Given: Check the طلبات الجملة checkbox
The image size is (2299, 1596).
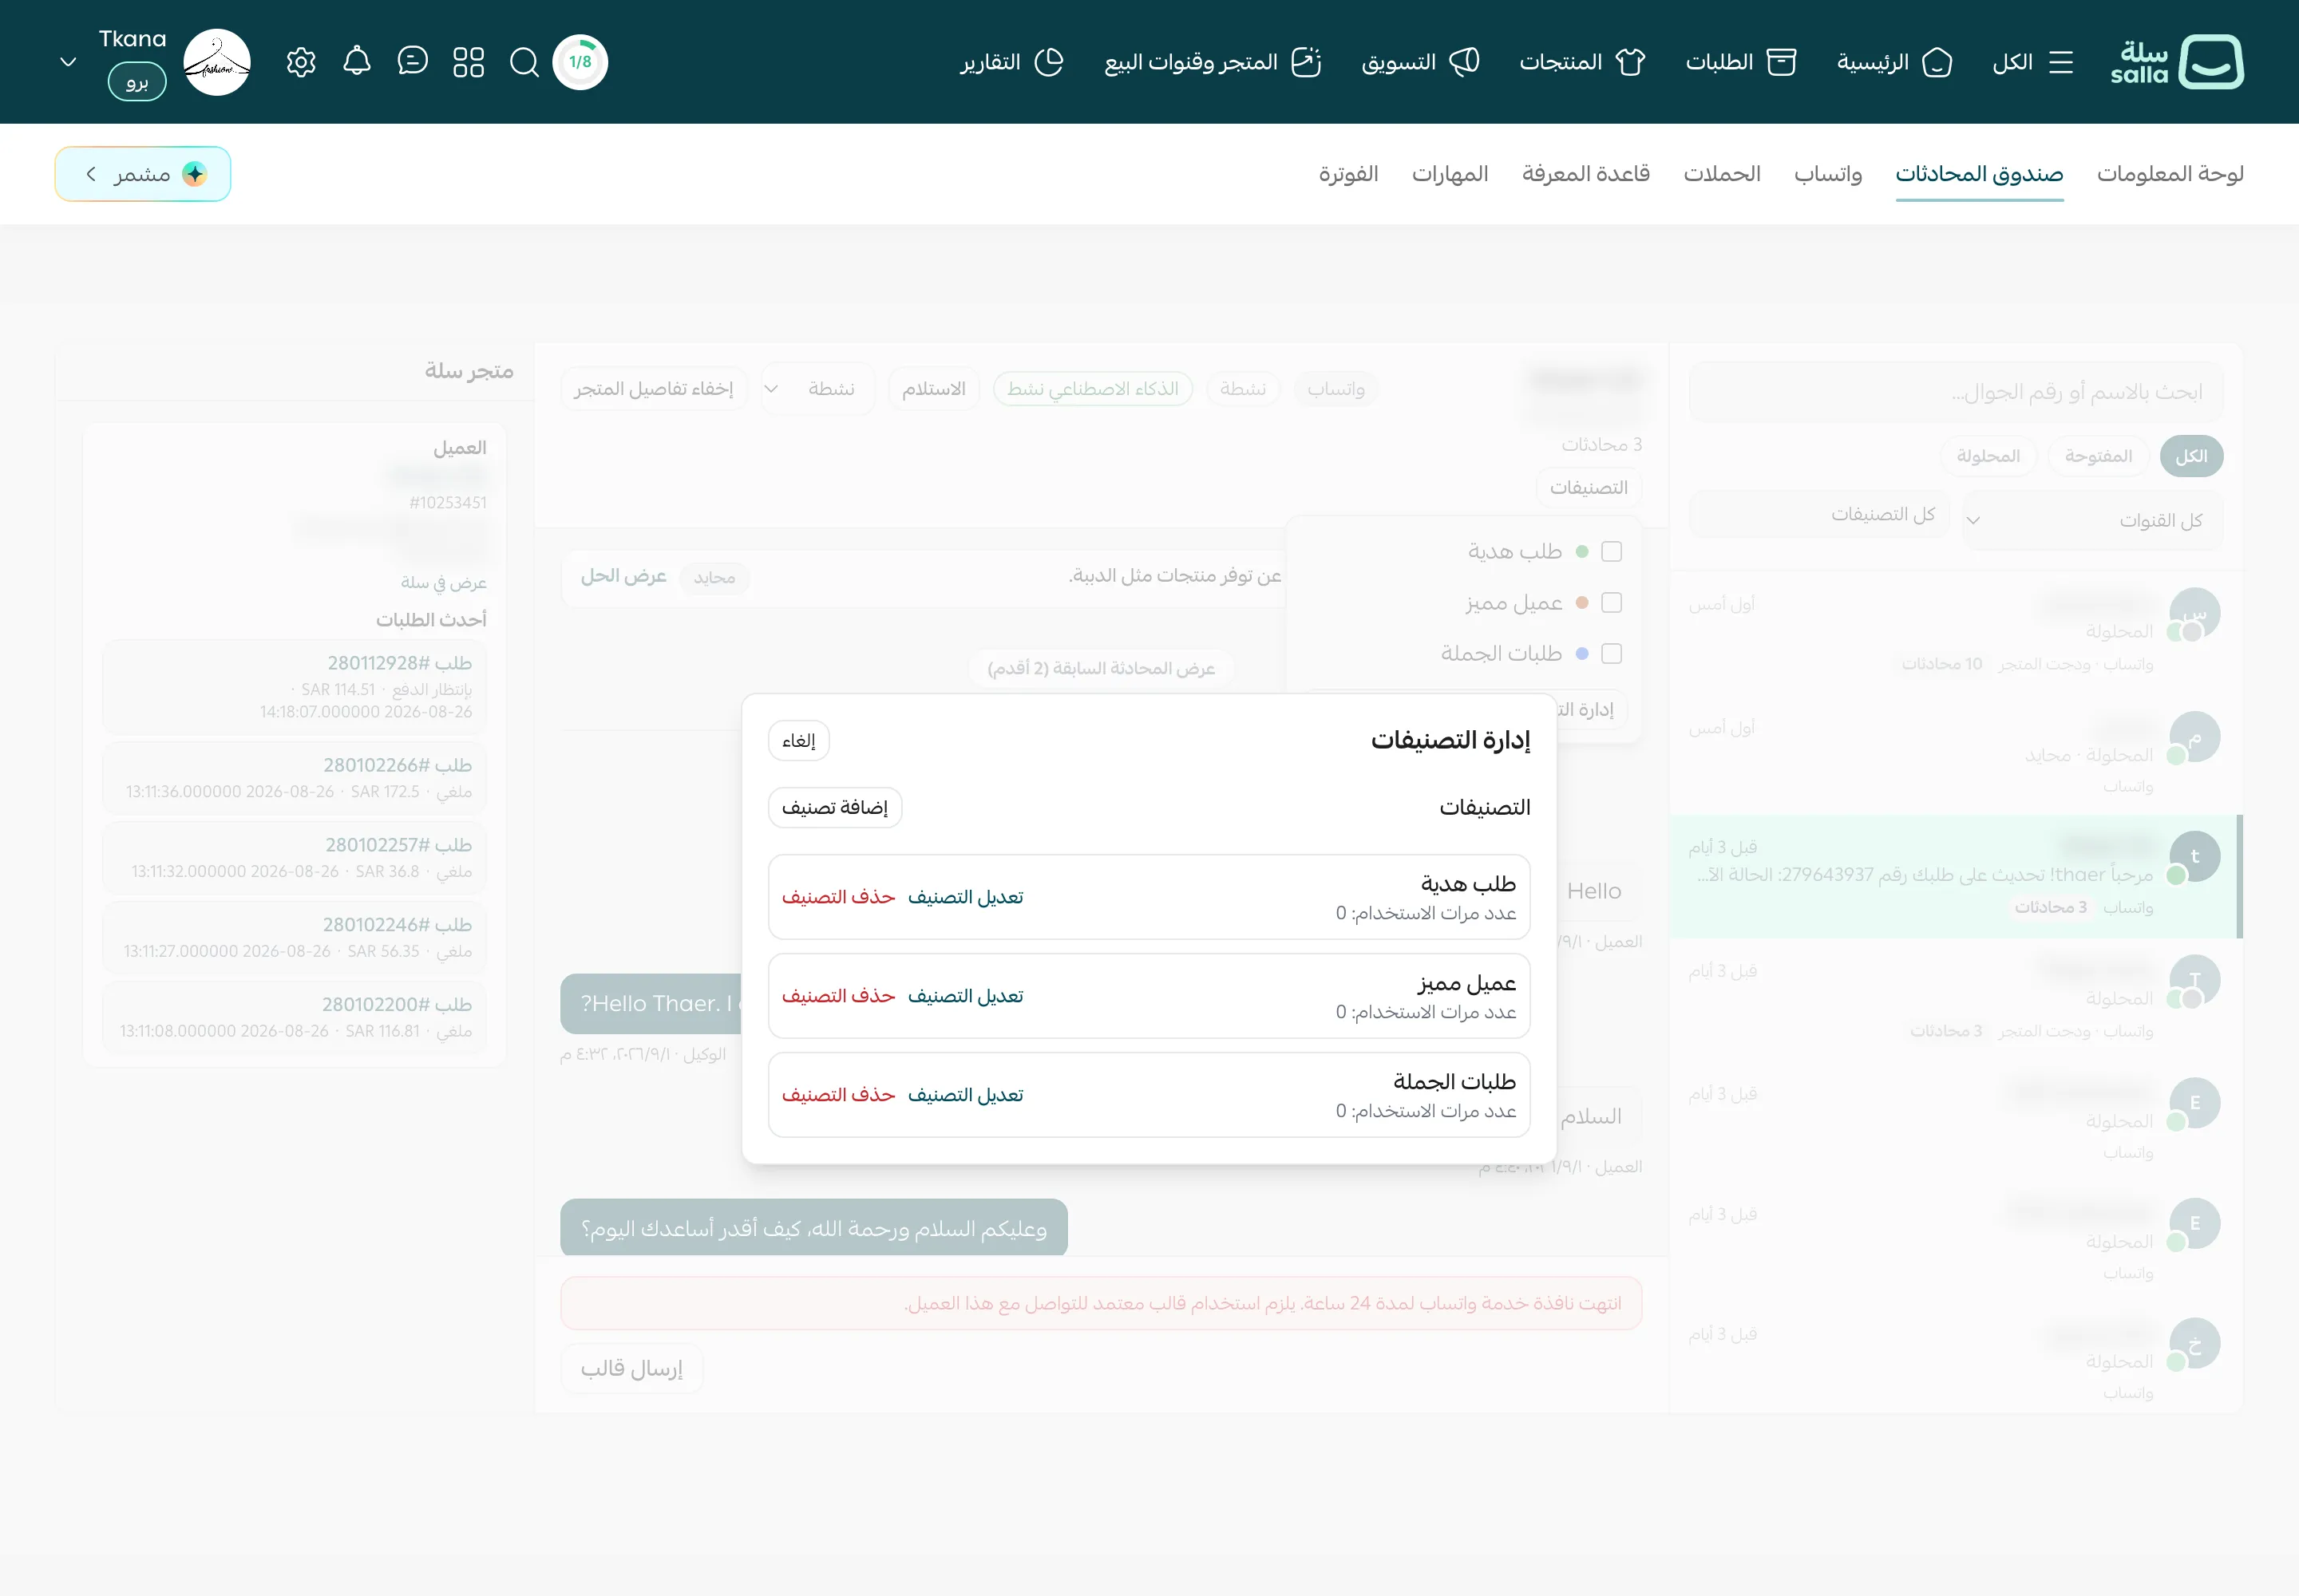Looking at the screenshot, I should tap(1611, 653).
